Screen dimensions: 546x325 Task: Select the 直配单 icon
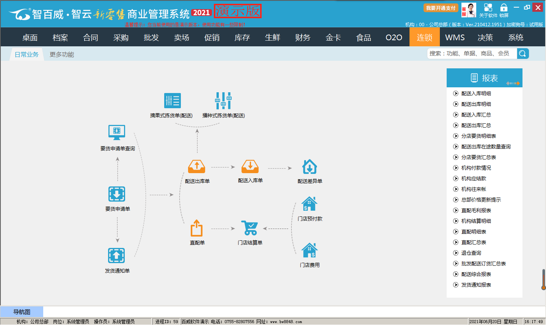click(x=196, y=228)
